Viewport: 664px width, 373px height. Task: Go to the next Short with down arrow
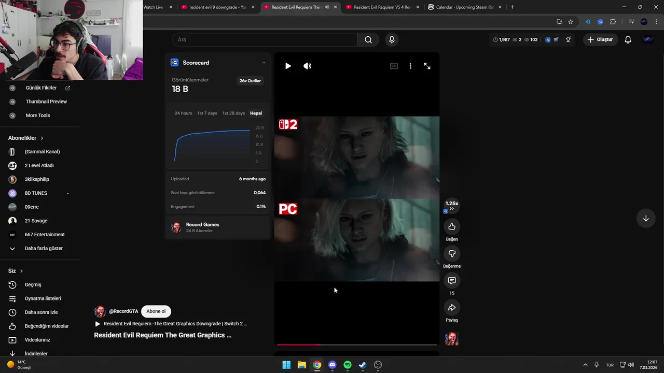646,218
